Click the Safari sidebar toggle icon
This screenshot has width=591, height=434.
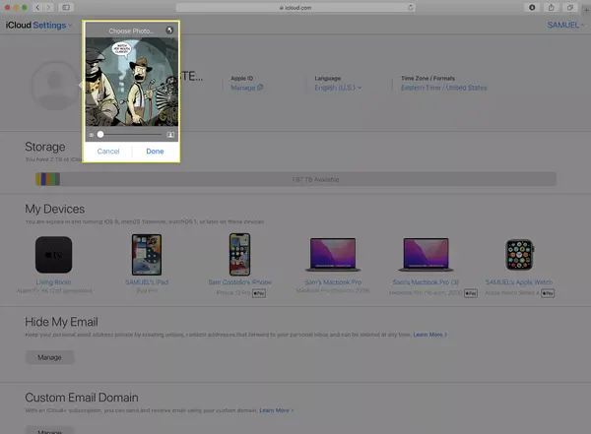pyautogui.click(x=66, y=7)
